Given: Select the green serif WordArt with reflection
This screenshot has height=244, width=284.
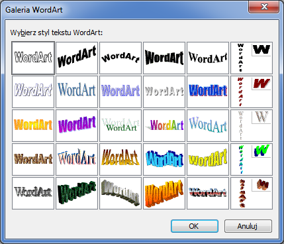Looking at the screenshot, I should [x=120, y=125].
